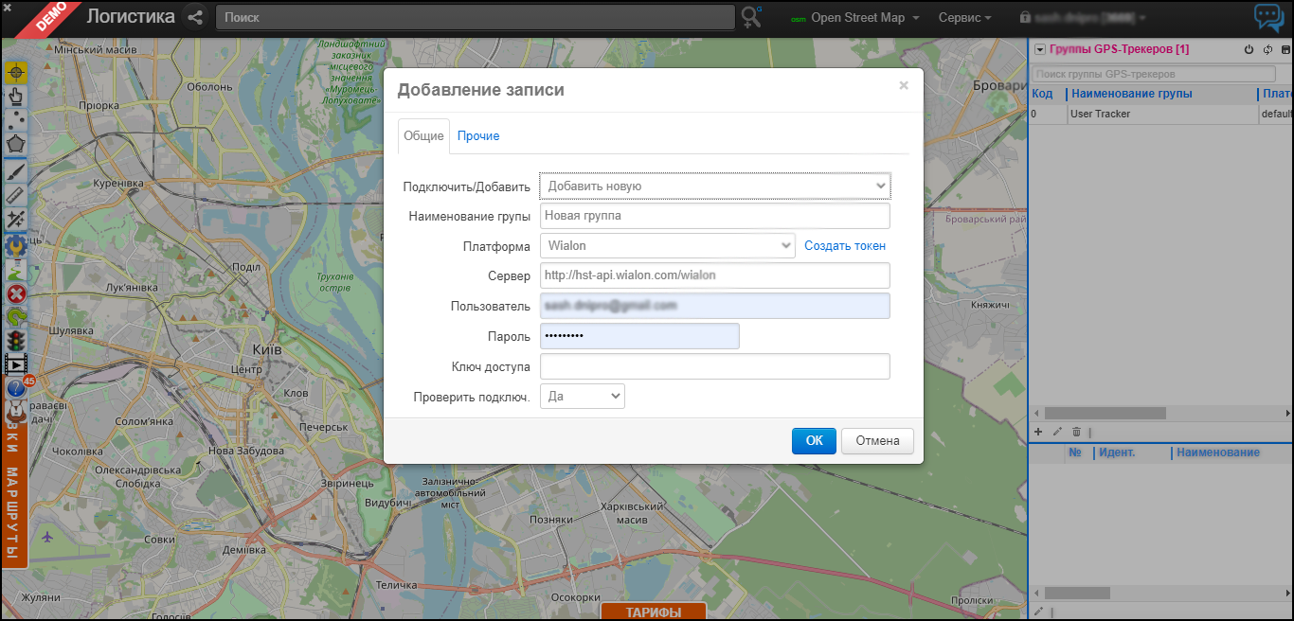The image size is (1294, 621).
Task: Open help icon with 45 badge
Action: (17, 387)
